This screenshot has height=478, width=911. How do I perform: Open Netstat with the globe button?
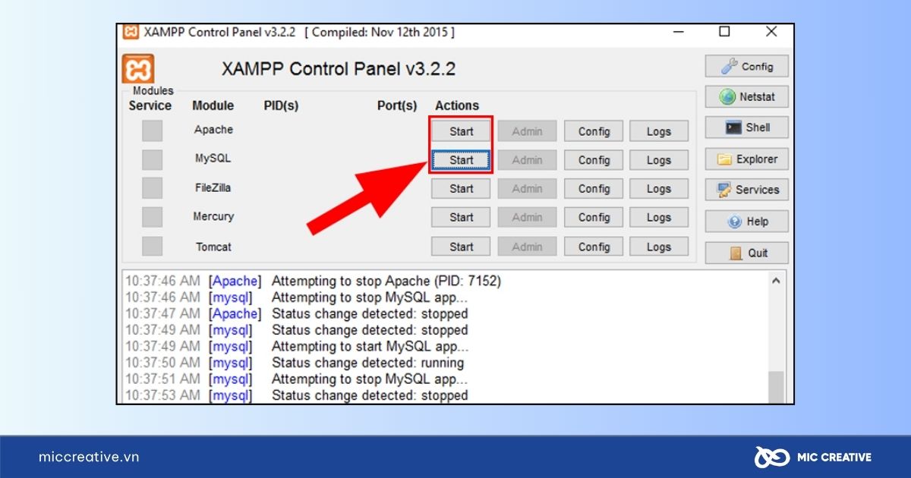(747, 97)
